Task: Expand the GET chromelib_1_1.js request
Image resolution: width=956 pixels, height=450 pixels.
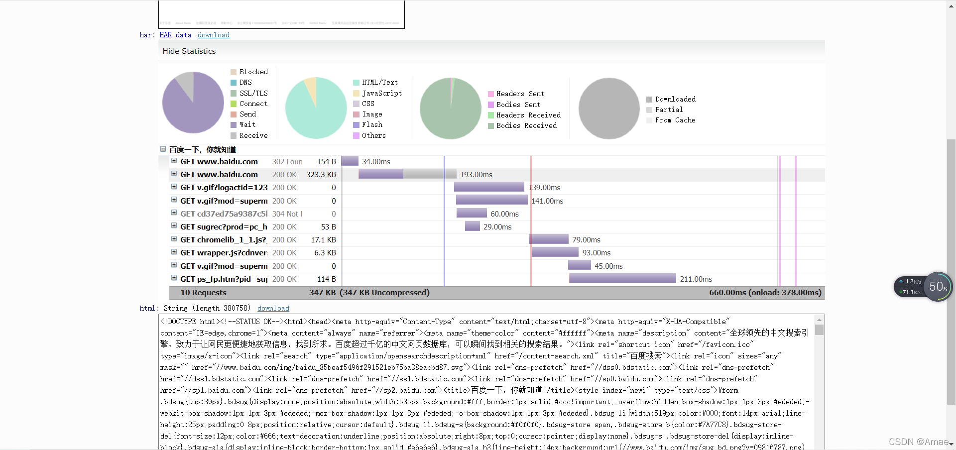Action: [174, 238]
